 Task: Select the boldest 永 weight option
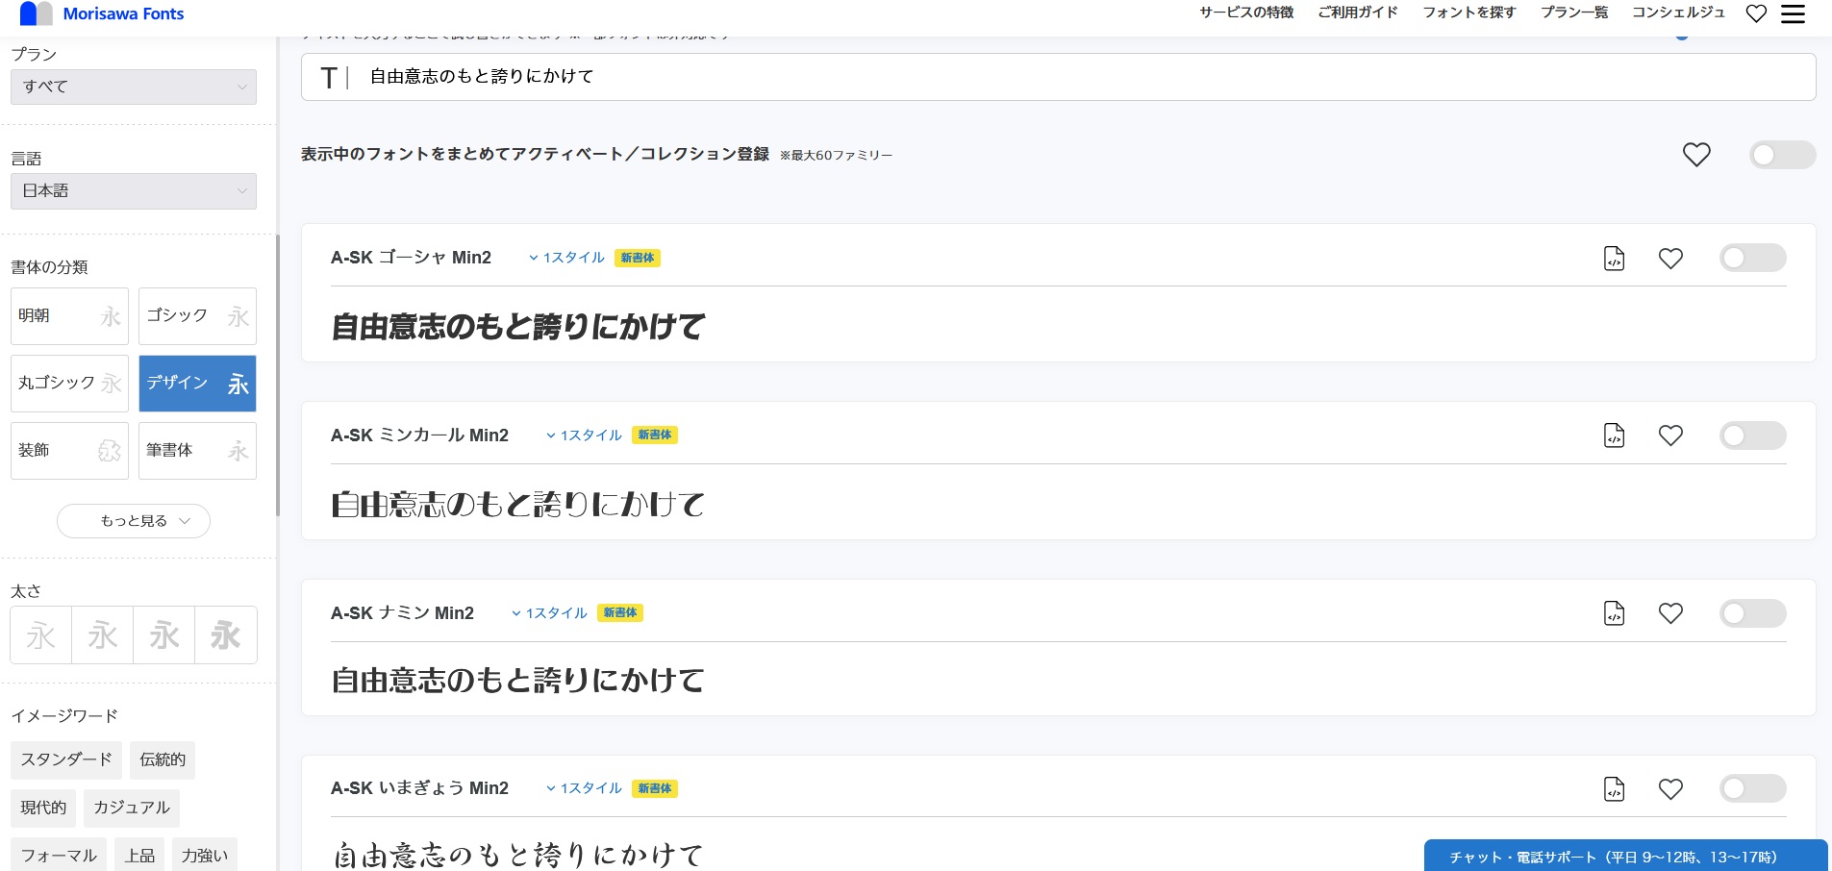click(x=226, y=635)
